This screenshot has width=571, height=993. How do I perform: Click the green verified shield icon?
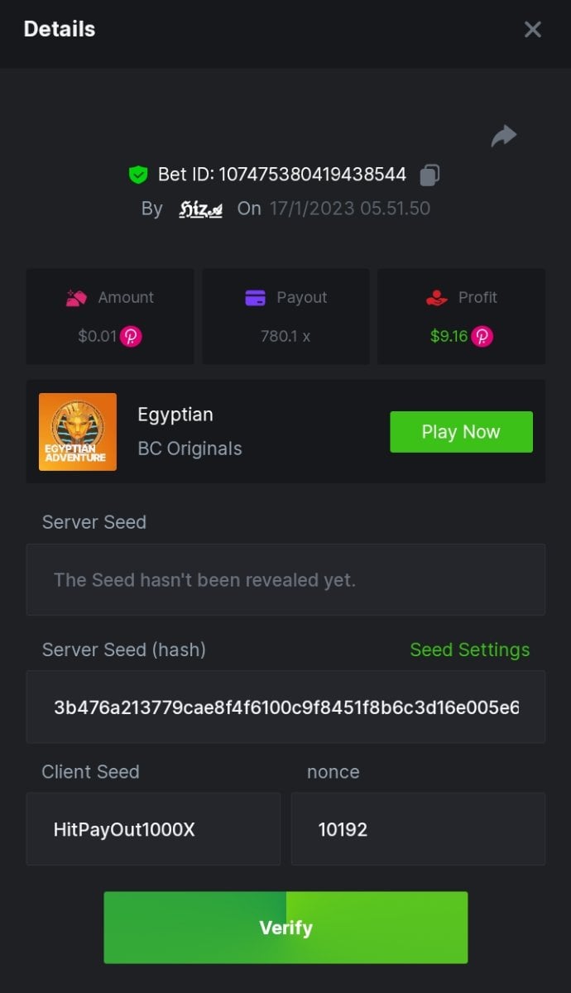137,175
